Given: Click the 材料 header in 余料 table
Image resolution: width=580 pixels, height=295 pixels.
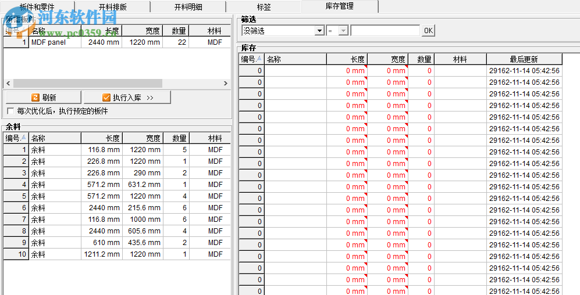Looking at the screenshot, I should click(x=210, y=138).
